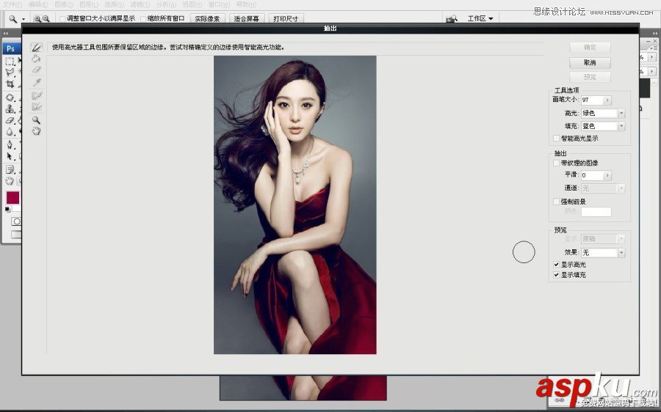Select the Rectangular Marquee tool in Photoshop toolbox

10,62
